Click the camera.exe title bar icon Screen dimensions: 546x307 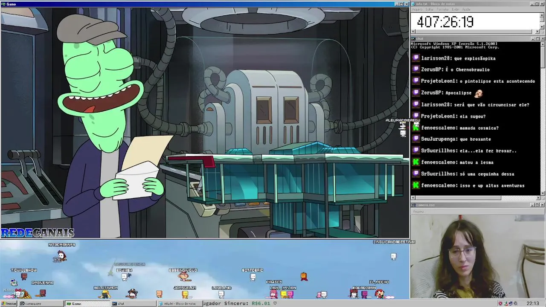412,205
